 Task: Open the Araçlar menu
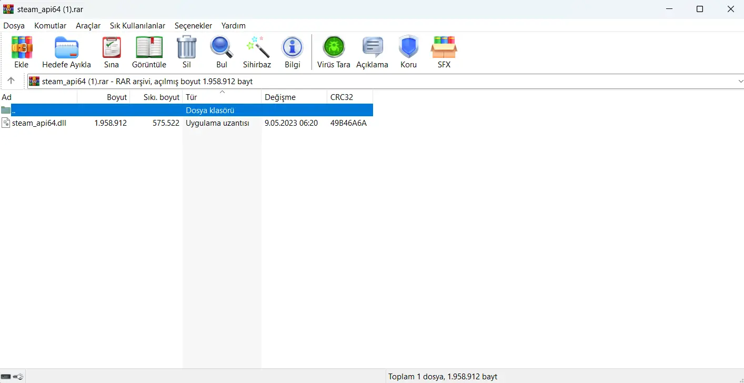88,26
